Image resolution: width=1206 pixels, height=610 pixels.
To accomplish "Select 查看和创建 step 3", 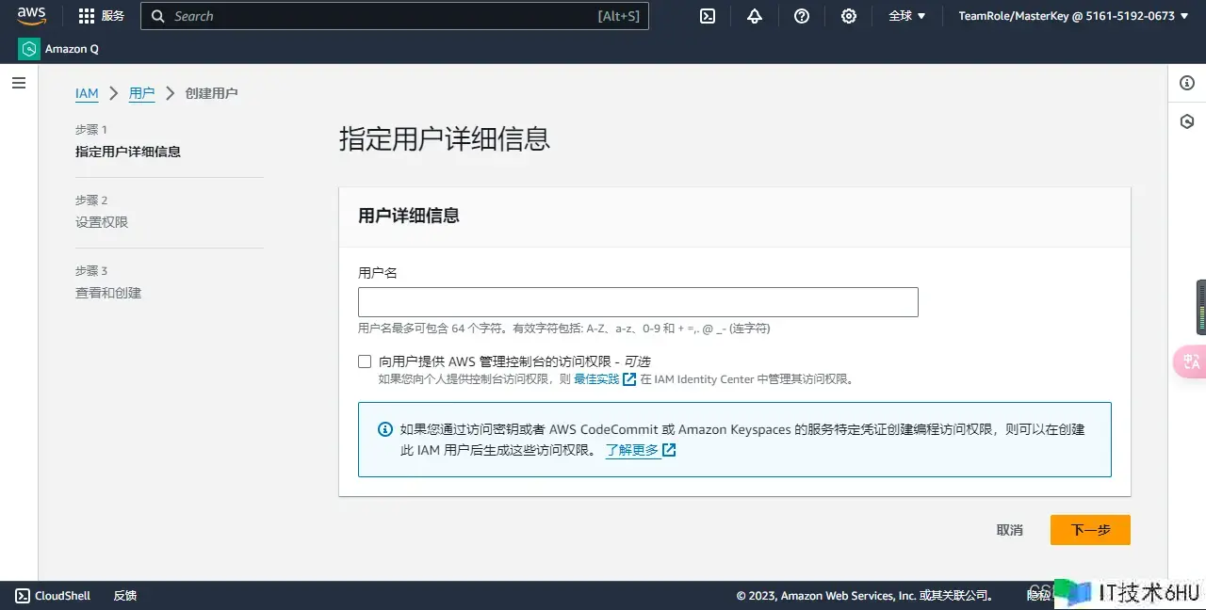I will (108, 293).
